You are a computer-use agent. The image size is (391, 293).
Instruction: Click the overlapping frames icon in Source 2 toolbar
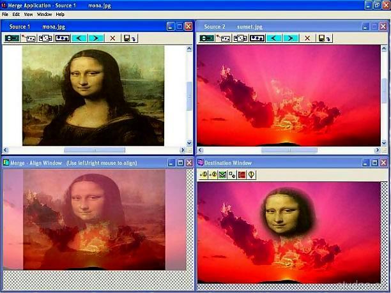[x=240, y=38]
